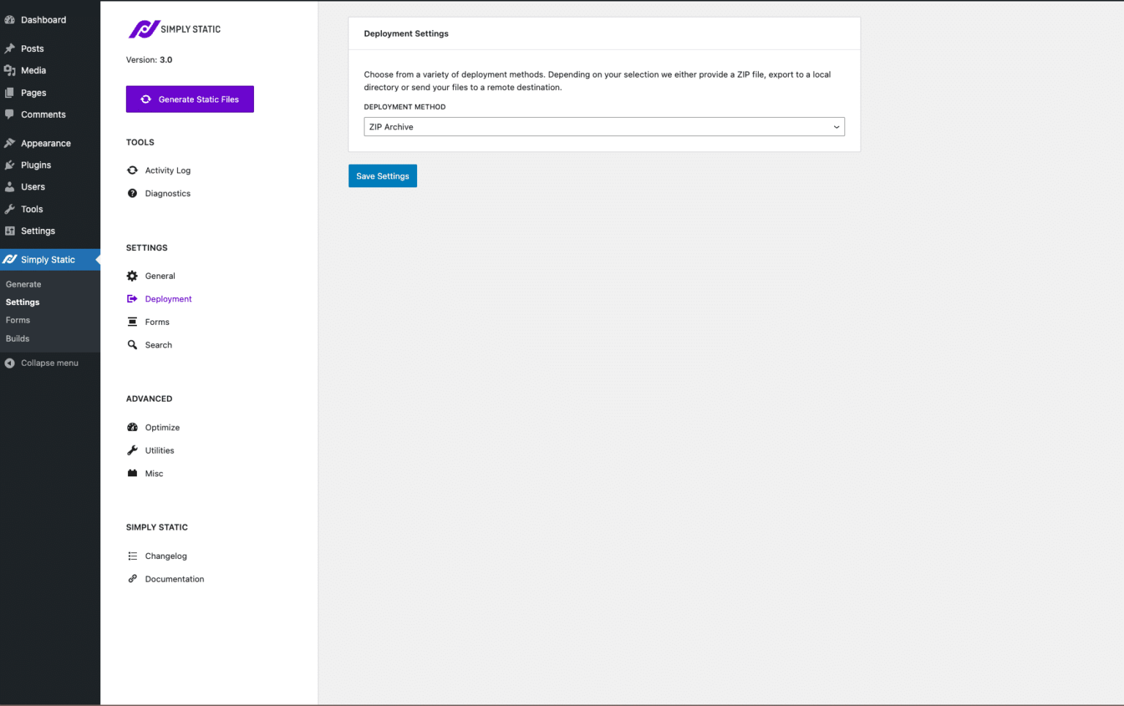Select the Activity Log refresh icon
The width and height of the screenshot is (1124, 706).
click(132, 170)
